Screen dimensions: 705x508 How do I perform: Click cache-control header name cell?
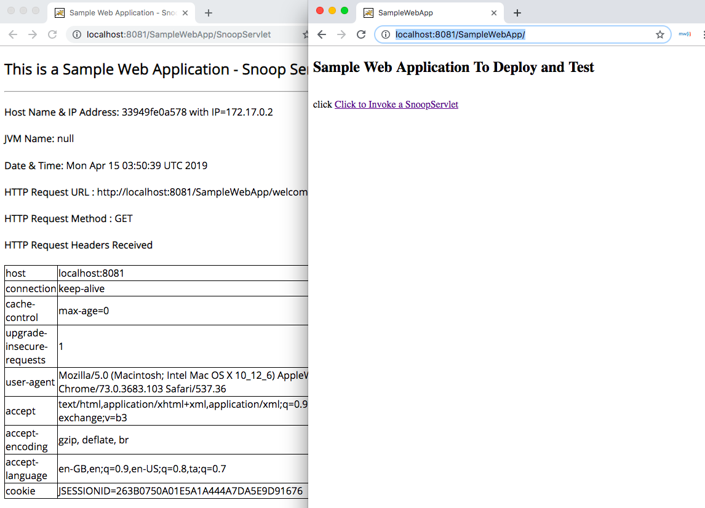coord(31,311)
